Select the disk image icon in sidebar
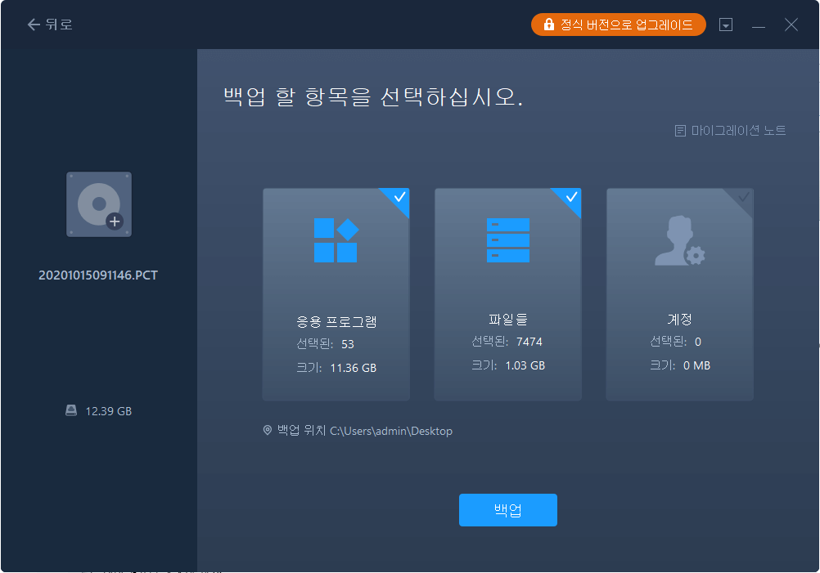 click(98, 204)
